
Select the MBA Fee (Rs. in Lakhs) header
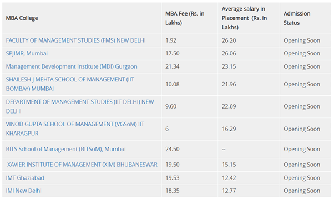click(185, 18)
